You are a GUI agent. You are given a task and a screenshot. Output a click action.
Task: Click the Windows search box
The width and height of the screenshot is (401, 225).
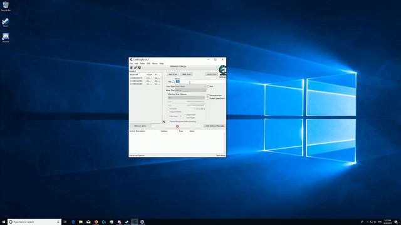click(x=34, y=222)
